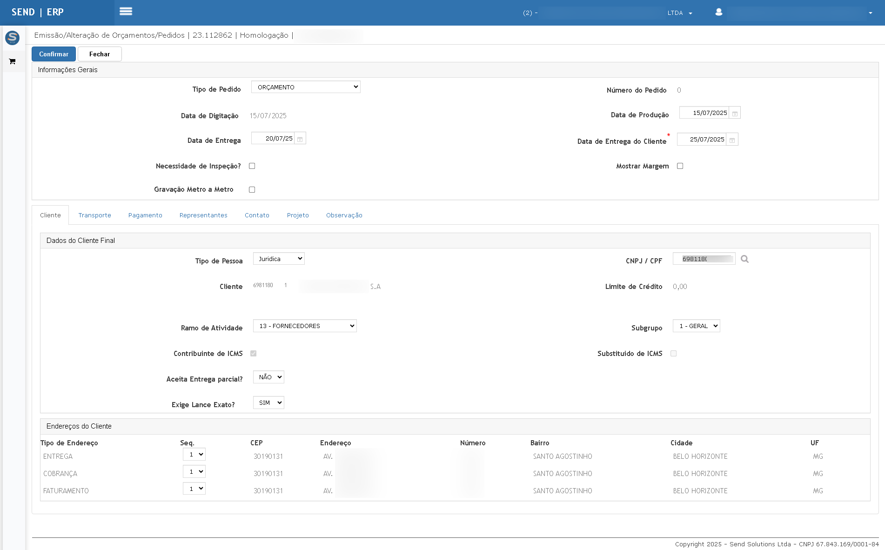Click the CNPJ / CPF input field
This screenshot has width=885, height=550.
click(704, 259)
